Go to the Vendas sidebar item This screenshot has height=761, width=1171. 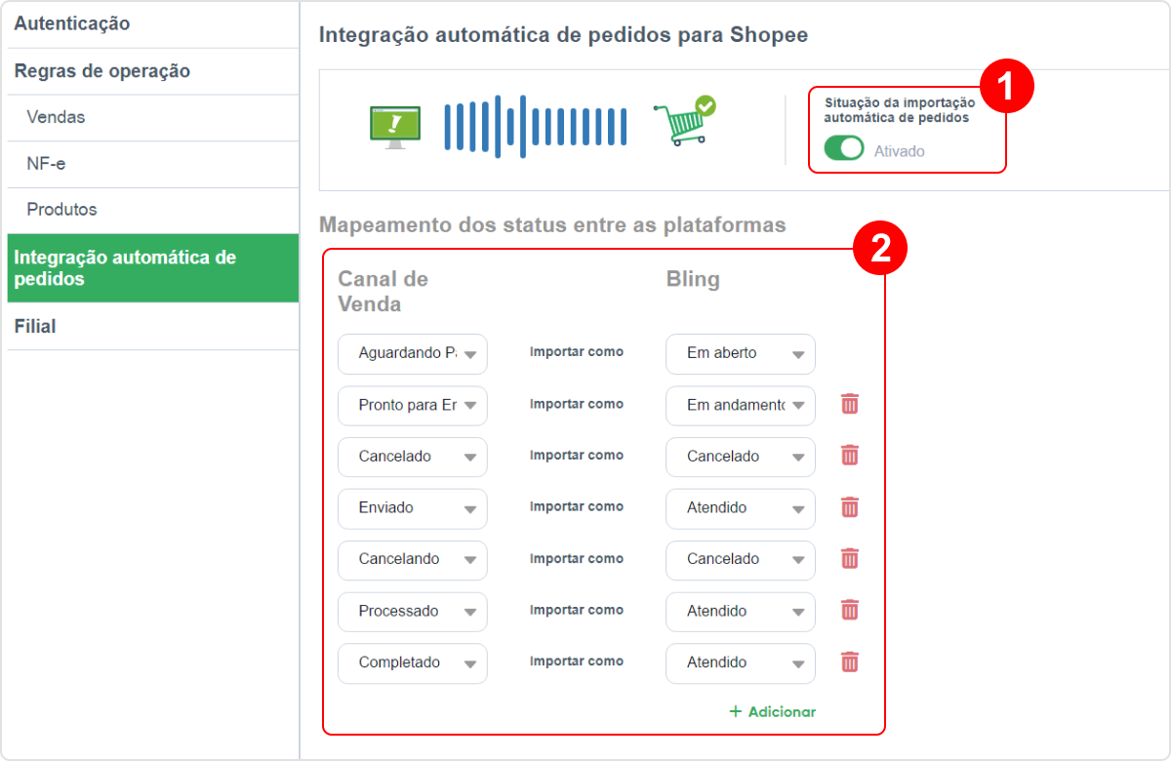pyautogui.click(x=152, y=117)
